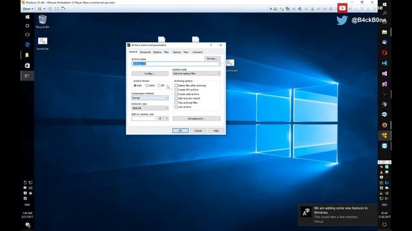Switch to the Comment tab
412x231 pixels.
pos(198,52)
